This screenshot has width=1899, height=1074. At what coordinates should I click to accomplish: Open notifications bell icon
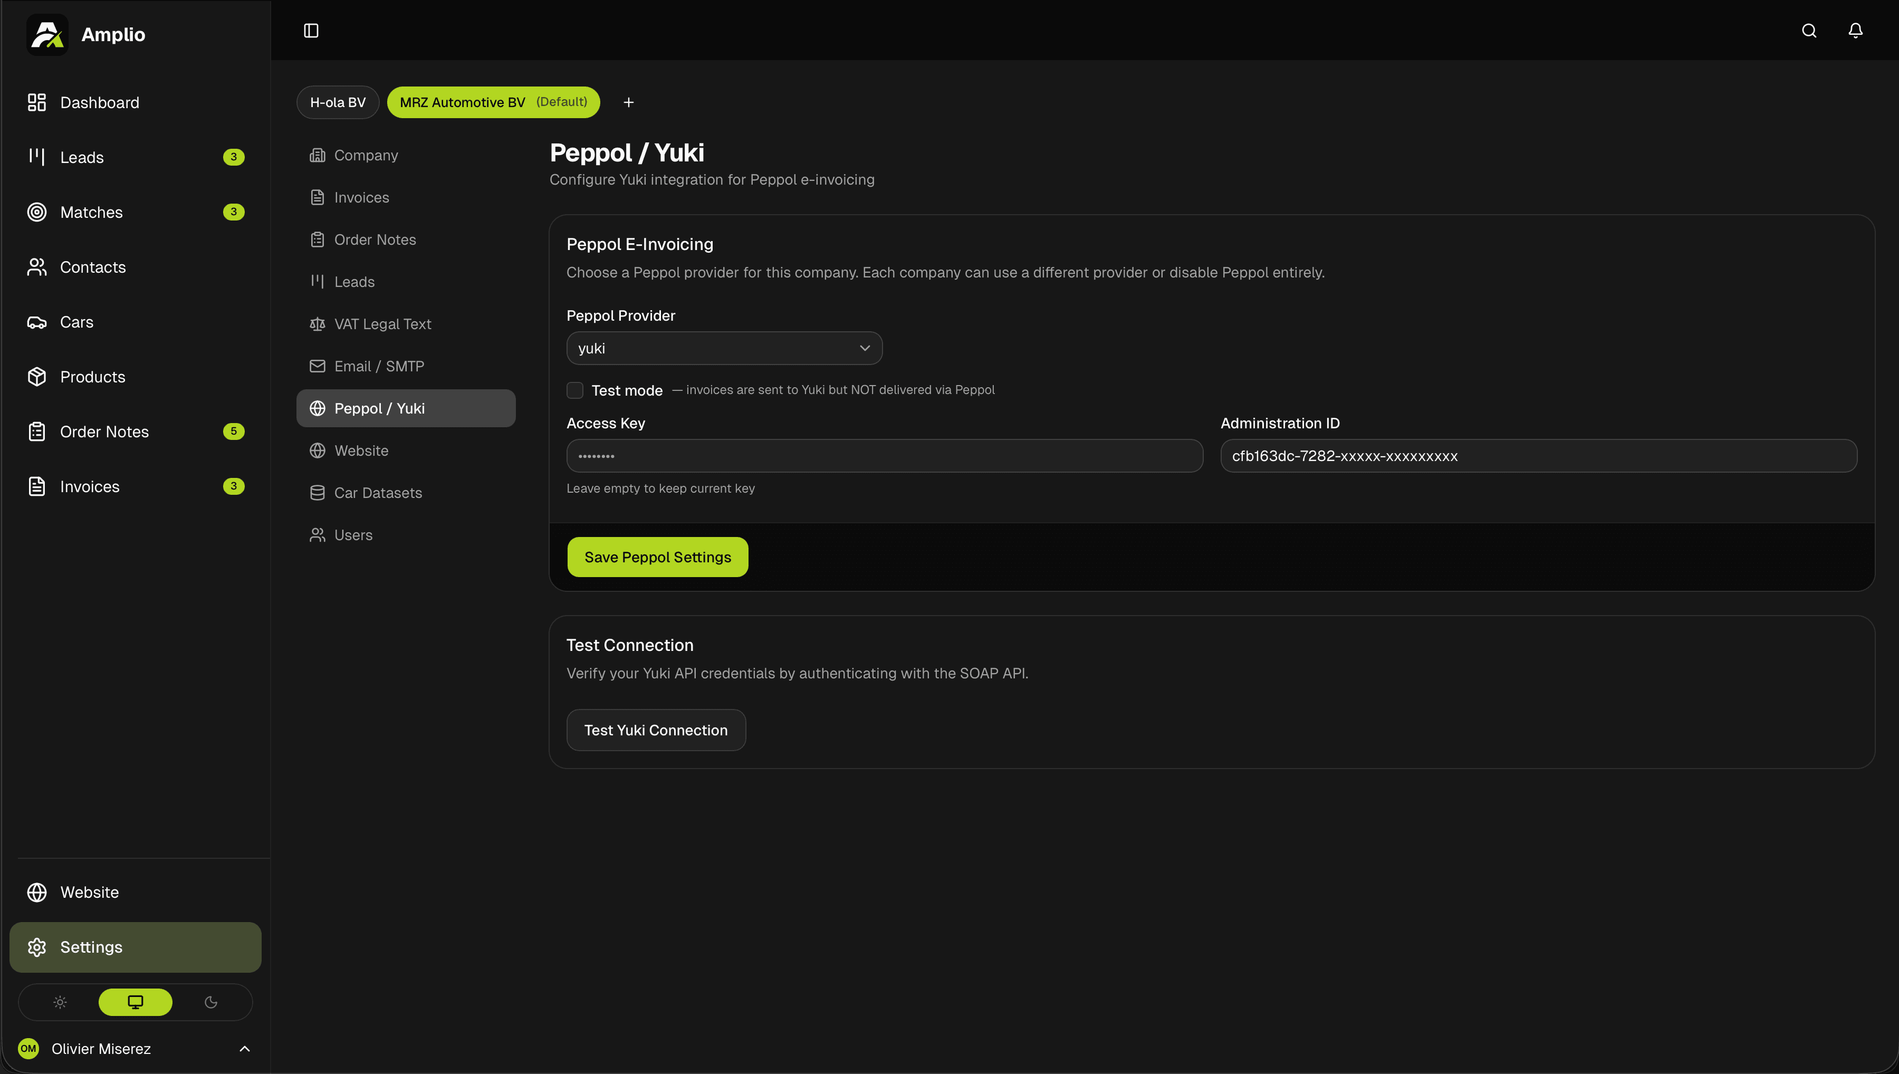click(x=1855, y=30)
